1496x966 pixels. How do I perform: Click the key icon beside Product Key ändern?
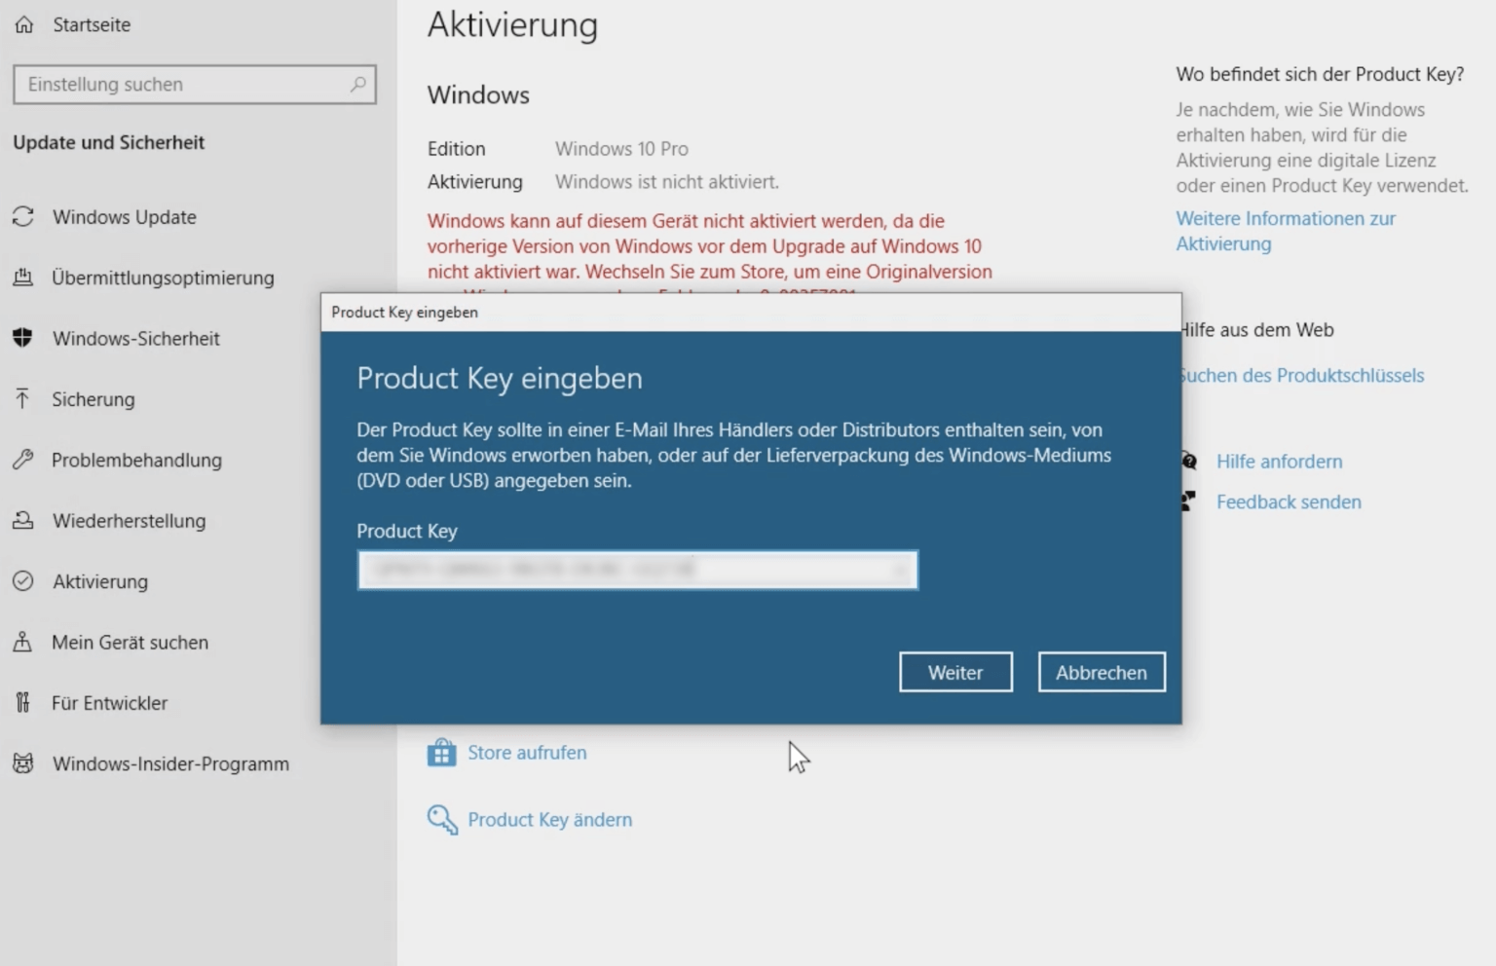(442, 820)
